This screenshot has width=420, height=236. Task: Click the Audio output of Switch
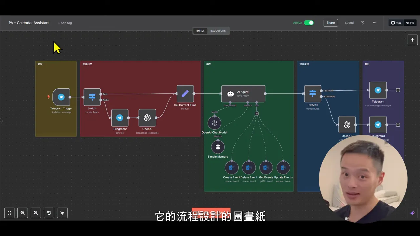[x=101, y=100]
